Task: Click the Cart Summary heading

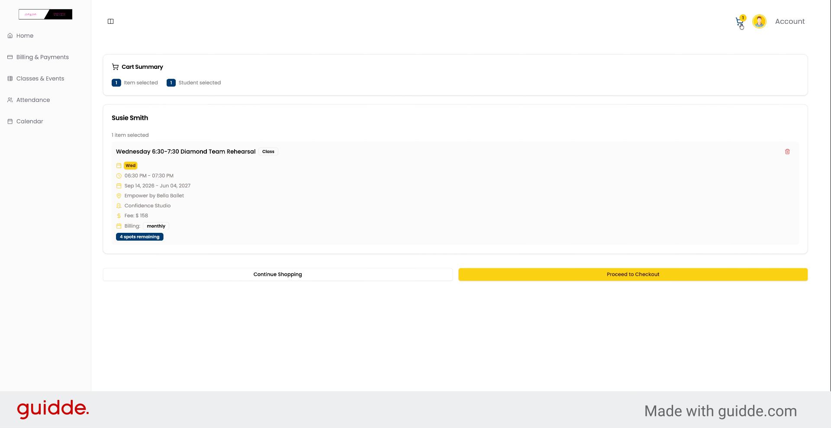Action: coord(142,67)
